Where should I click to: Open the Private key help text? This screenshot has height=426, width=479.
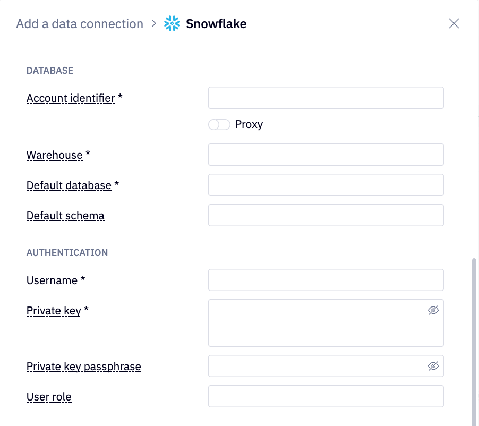click(54, 311)
